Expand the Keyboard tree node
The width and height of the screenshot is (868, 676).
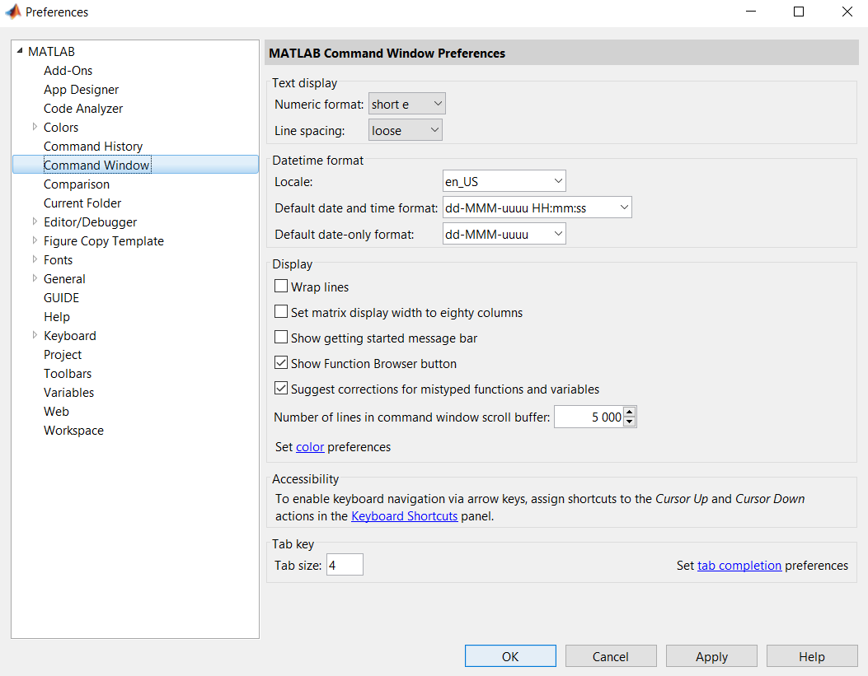pos(35,335)
